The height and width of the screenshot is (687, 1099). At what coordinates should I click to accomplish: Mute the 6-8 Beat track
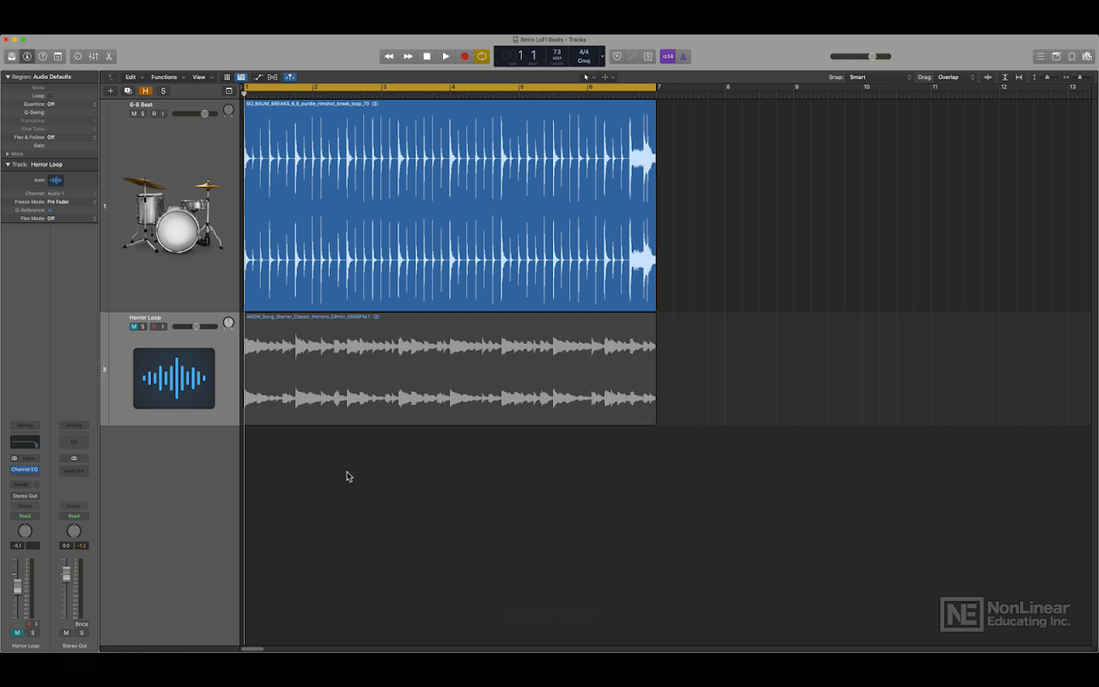coord(134,113)
